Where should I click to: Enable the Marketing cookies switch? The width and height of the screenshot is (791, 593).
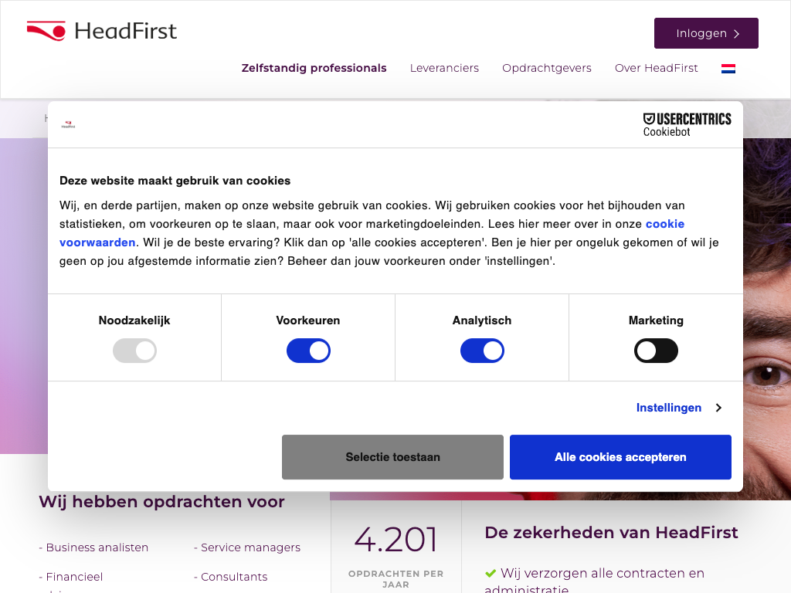(x=656, y=351)
